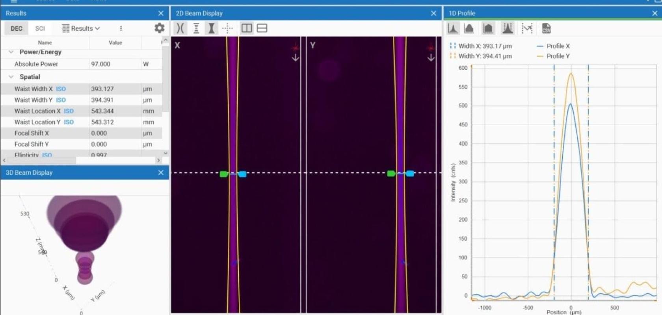Viewport: 662px width, 315px height.
Task: Select the Absolute Power row
Action: point(36,64)
